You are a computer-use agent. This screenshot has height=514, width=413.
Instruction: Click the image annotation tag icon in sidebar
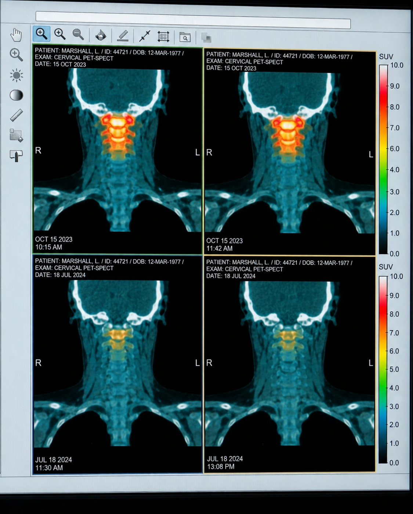point(16,135)
